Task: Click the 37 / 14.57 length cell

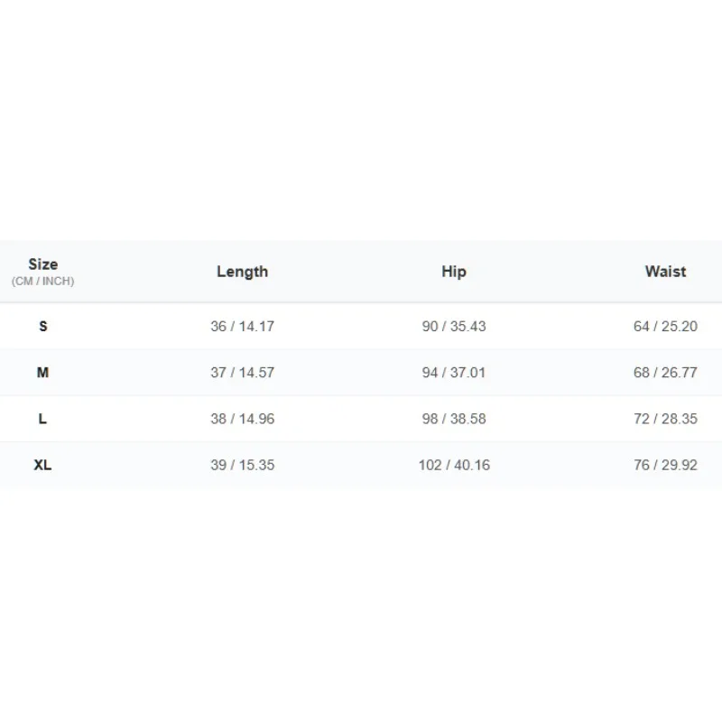Action: (x=242, y=372)
